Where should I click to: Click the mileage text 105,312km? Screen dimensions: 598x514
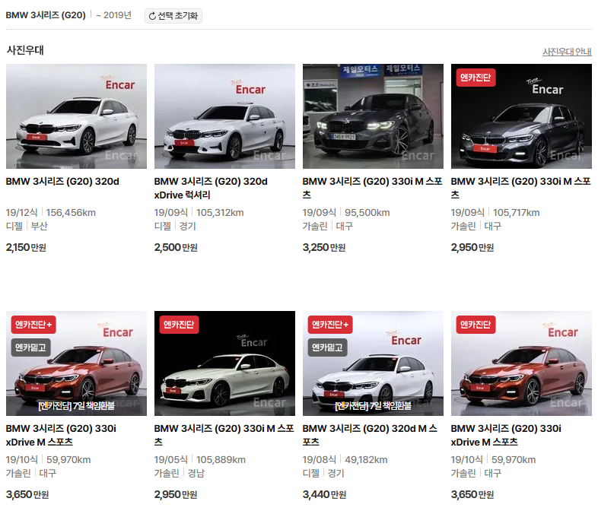(220, 213)
